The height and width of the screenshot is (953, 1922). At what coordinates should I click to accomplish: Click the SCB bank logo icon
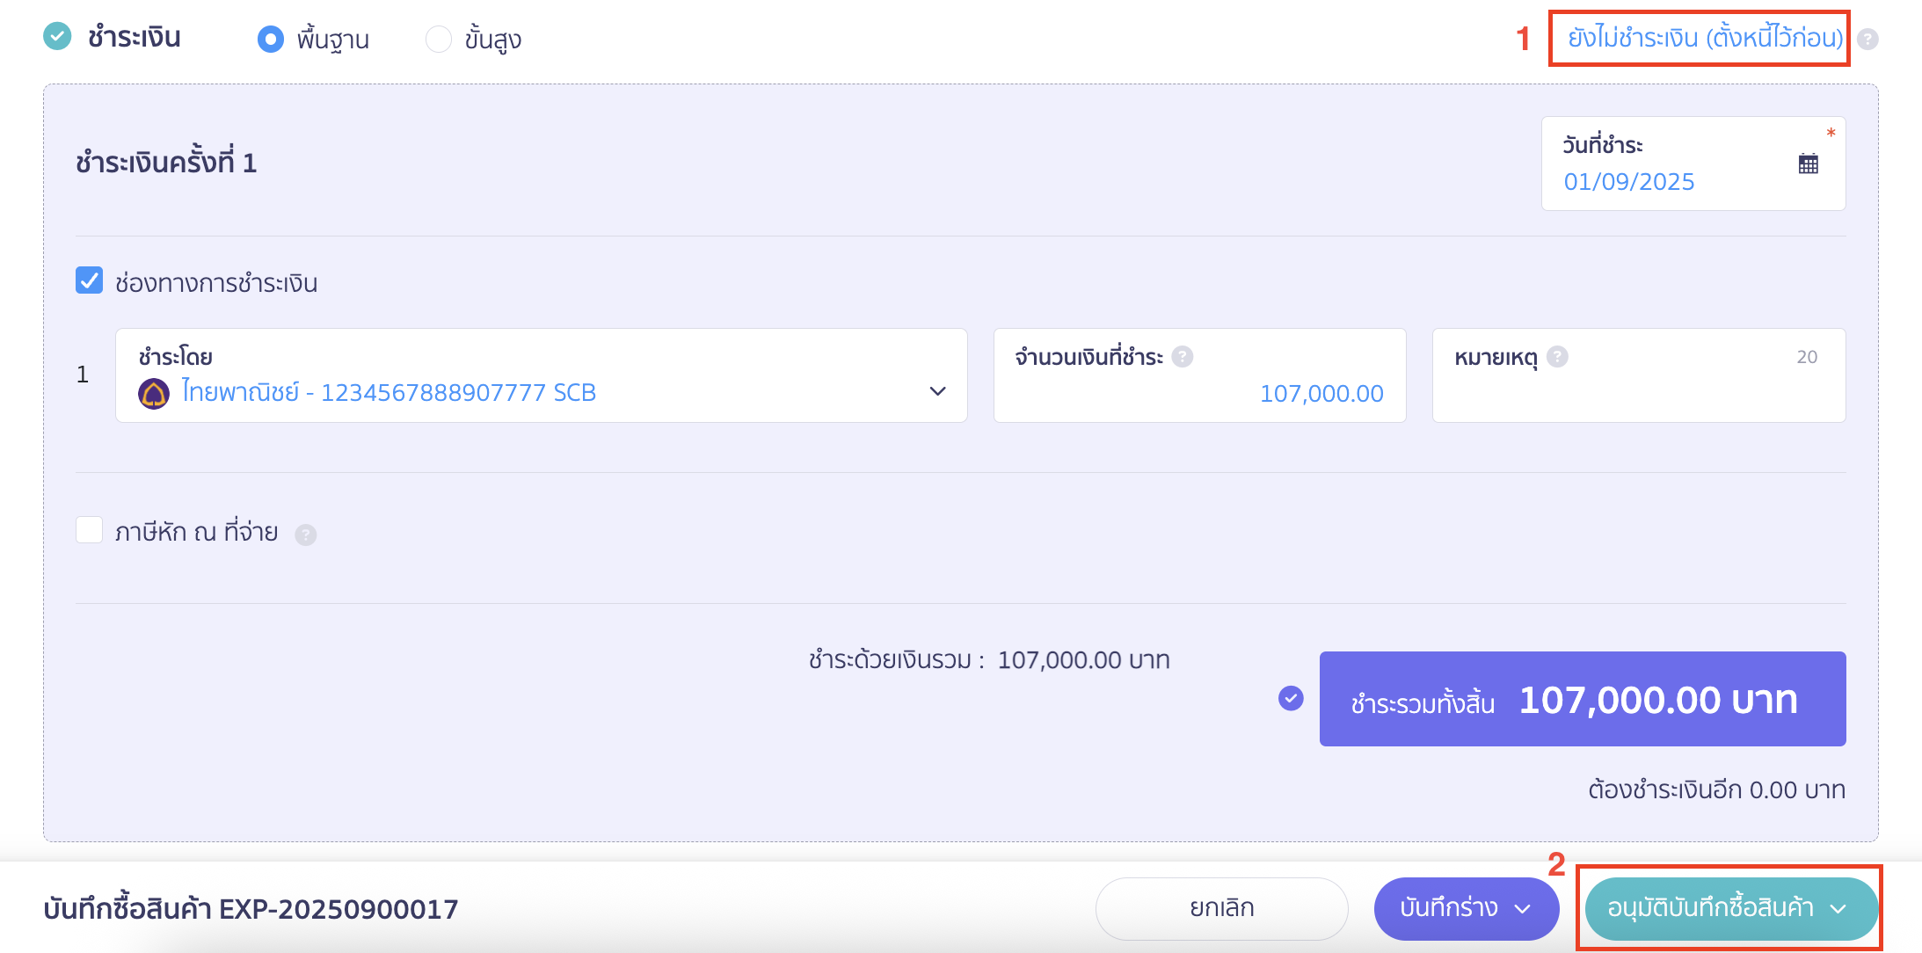(154, 393)
